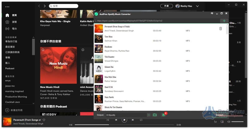
Task: Navigate forward in Spotify
Action: point(45,6)
